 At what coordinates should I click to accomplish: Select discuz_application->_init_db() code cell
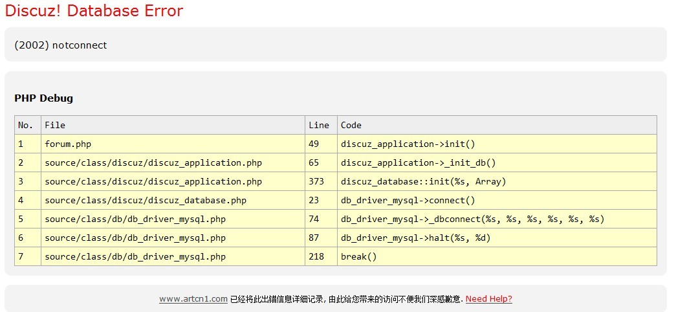click(x=497, y=163)
